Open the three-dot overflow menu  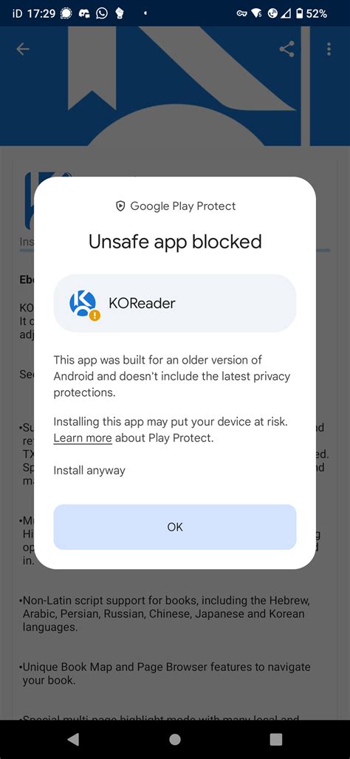pos(329,49)
